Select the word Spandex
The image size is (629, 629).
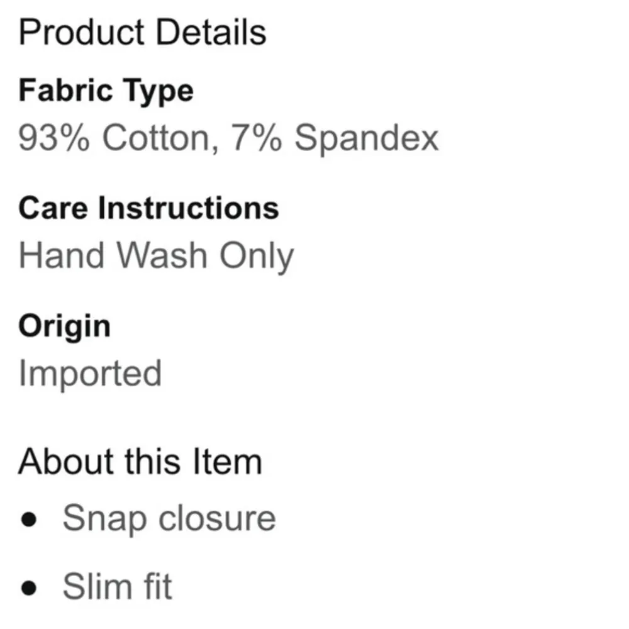click(367, 138)
